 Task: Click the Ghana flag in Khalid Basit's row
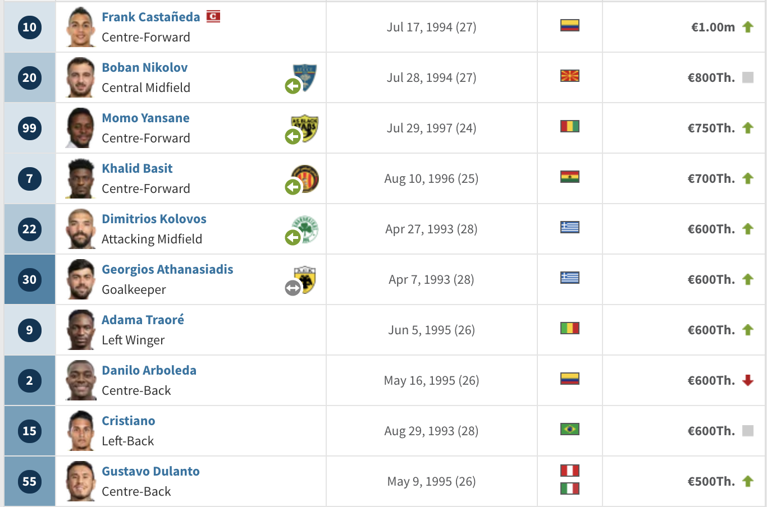(570, 177)
